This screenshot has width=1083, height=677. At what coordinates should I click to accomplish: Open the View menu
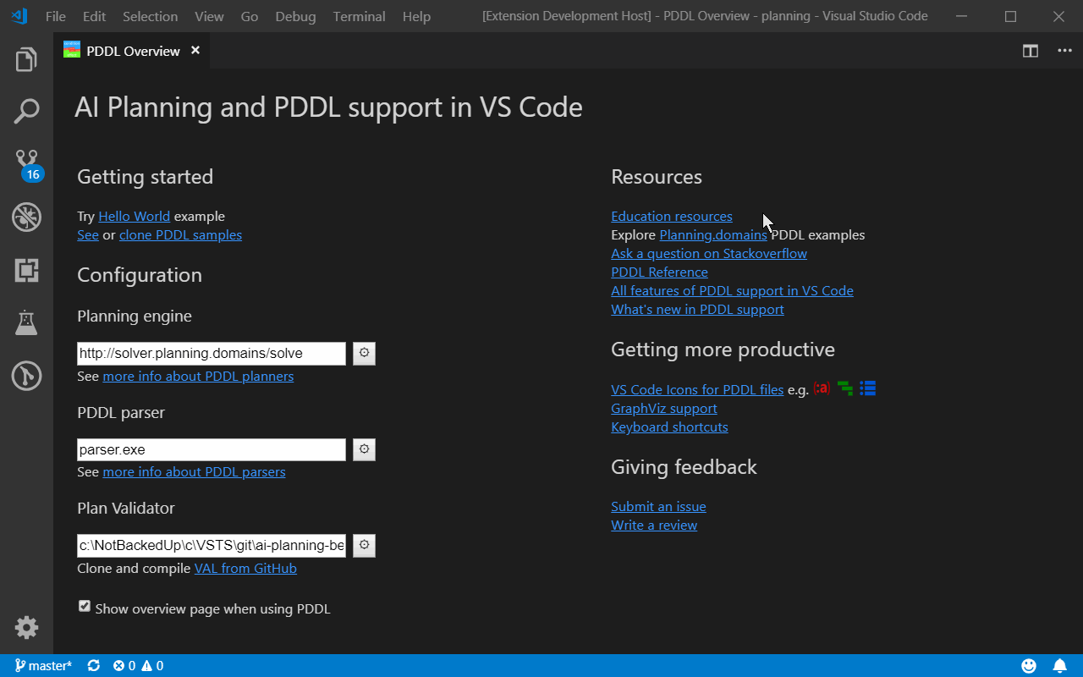click(209, 16)
